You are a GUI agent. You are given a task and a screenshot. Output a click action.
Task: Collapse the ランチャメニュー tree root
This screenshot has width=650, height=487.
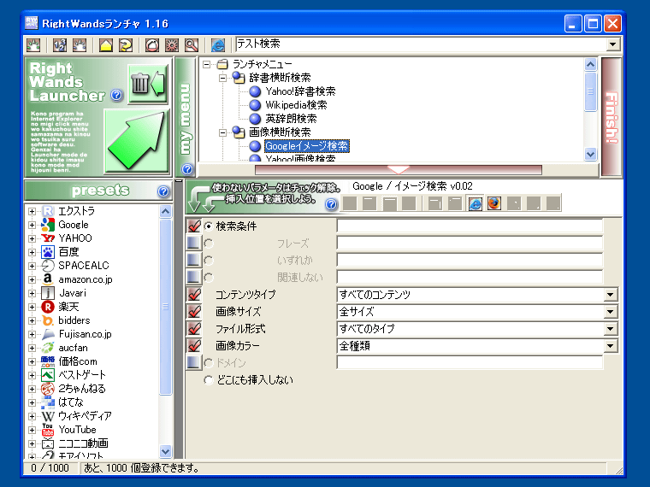click(x=206, y=64)
